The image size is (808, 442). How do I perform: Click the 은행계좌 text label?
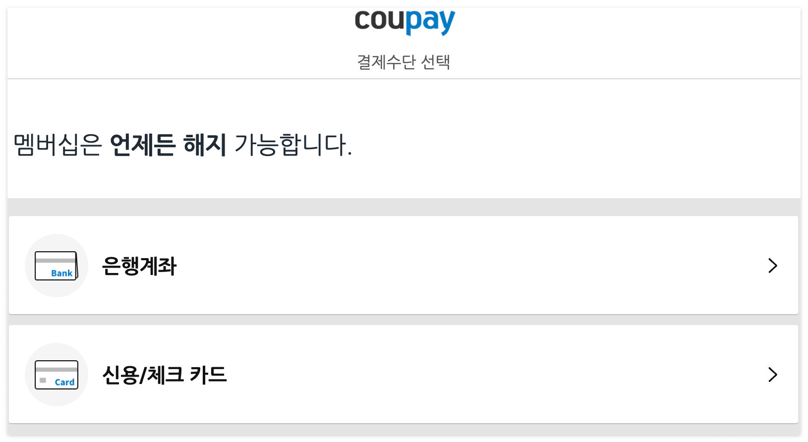pos(139,266)
